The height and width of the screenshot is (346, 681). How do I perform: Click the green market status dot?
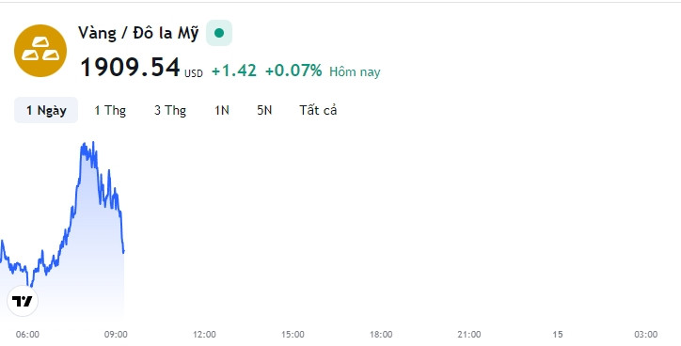click(x=219, y=33)
